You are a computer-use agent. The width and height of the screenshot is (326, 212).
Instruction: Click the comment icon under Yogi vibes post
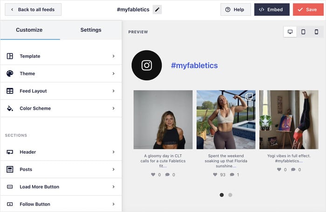293,169
